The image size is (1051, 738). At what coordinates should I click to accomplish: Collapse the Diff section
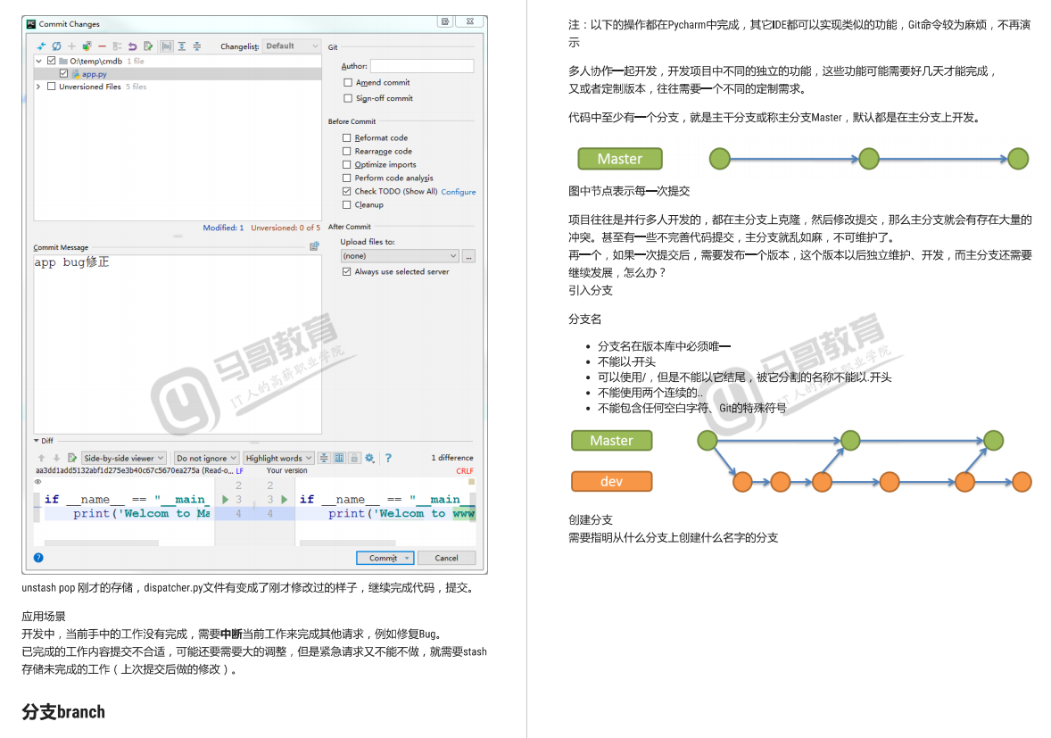[x=37, y=440]
